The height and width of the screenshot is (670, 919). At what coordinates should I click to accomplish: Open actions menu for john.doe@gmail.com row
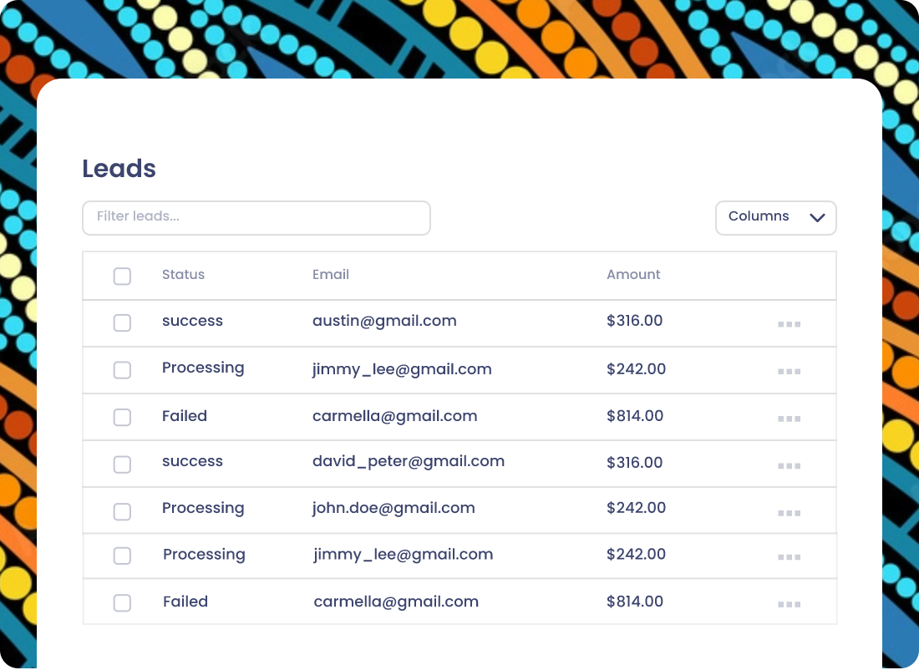(x=789, y=513)
